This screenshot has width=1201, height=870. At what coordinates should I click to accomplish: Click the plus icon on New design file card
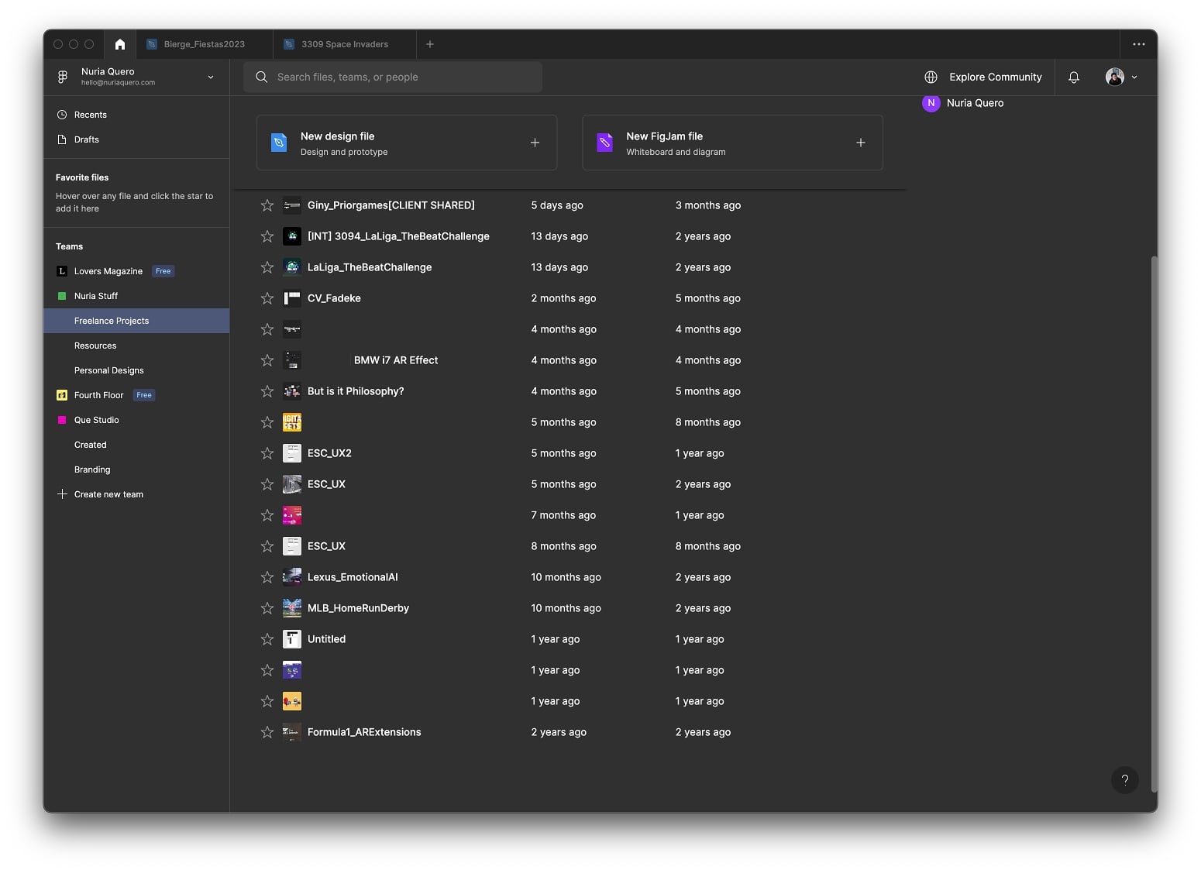click(535, 143)
